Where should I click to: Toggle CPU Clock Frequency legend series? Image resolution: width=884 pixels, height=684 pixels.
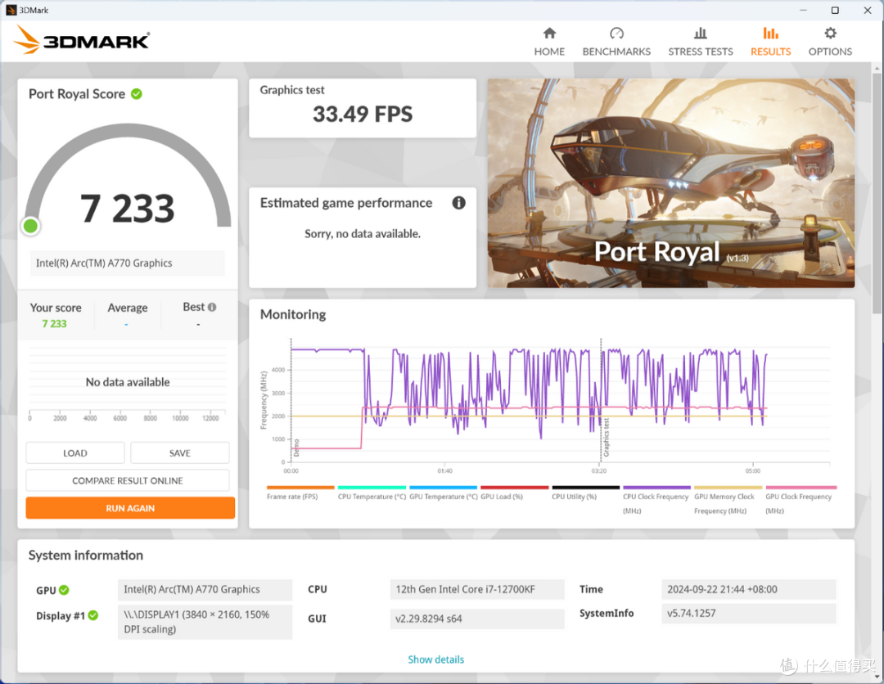click(x=656, y=497)
